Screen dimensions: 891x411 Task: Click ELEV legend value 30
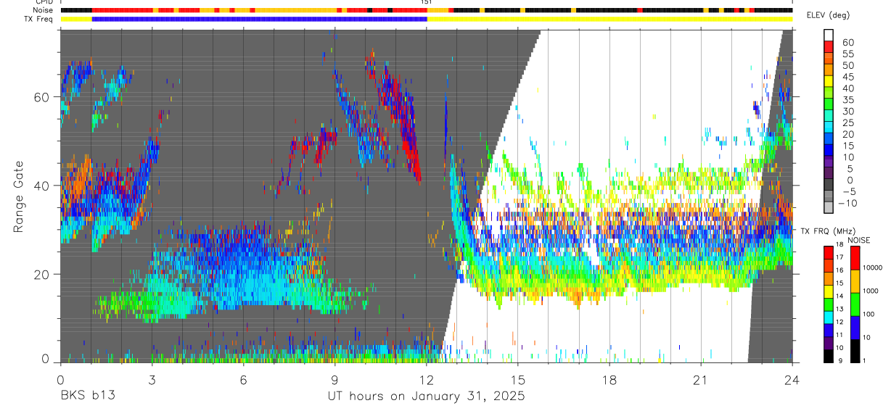pos(847,112)
